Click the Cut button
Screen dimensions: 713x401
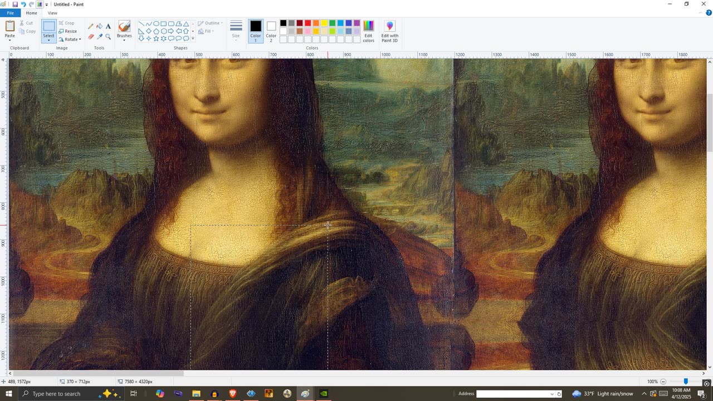coord(26,23)
